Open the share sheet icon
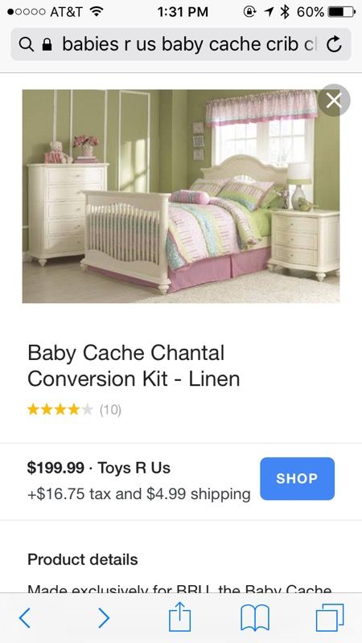This screenshot has width=362, height=643. [x=180, y=616]
